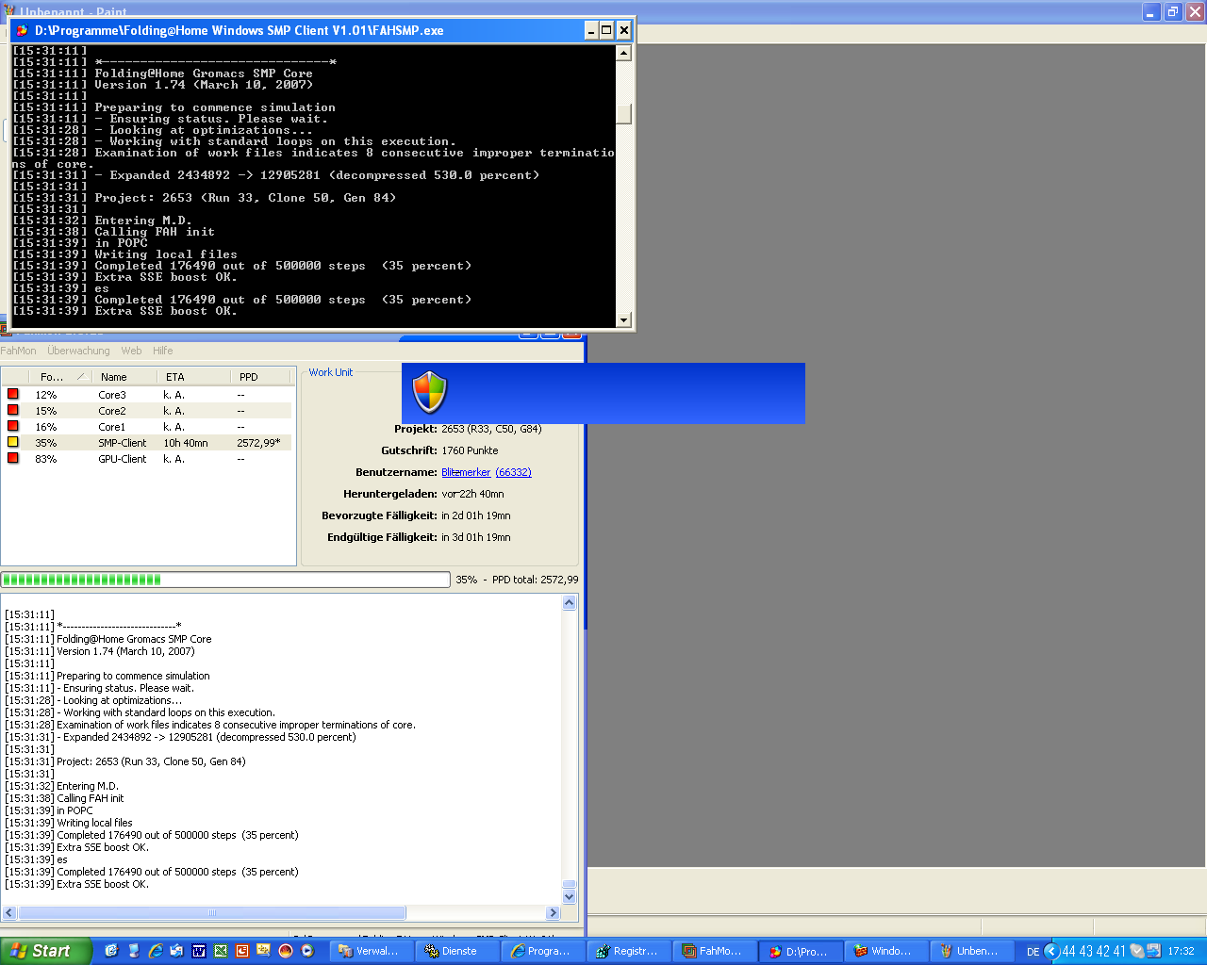1207x965 pixels.
Task: Switch to the Verwal... taskbar window
Action: (x=373, y=951)
